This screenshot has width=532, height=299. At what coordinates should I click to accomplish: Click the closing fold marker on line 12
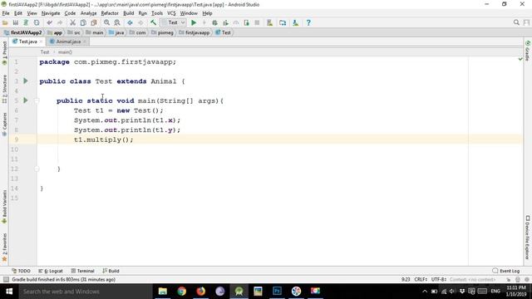(x=37, y=169)
